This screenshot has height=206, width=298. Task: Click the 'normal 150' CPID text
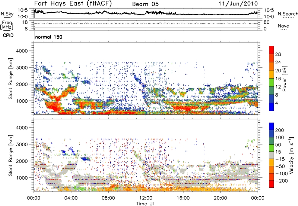tap(49, 37)
